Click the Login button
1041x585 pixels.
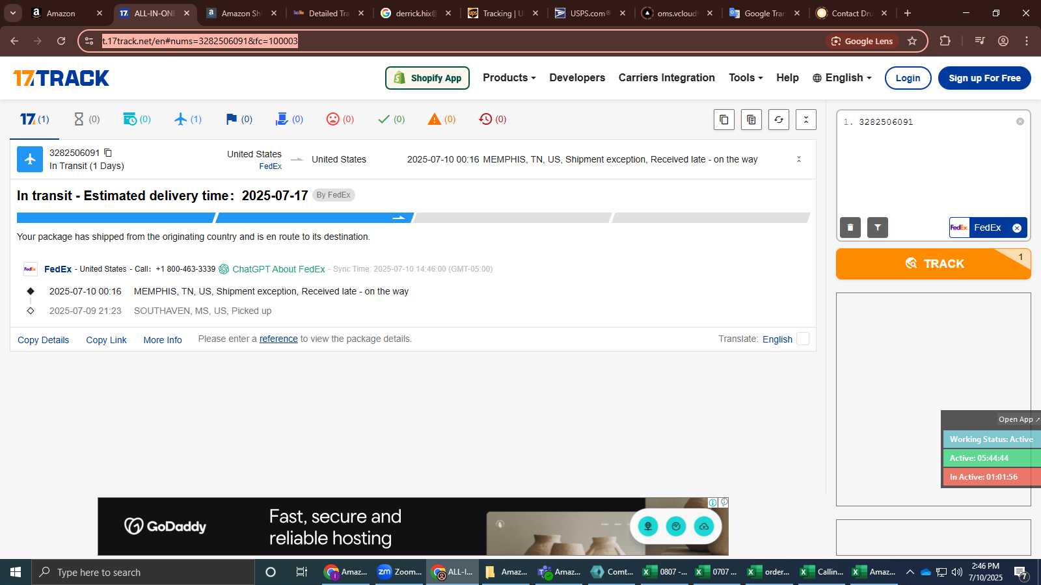[x=908, y=78]
